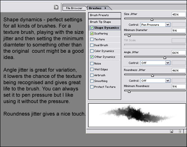Image resolution: width=187 pixels, height=147 pixels.
Task: Select the Other Dynamics settings label
Action: (x=105, y=57)
